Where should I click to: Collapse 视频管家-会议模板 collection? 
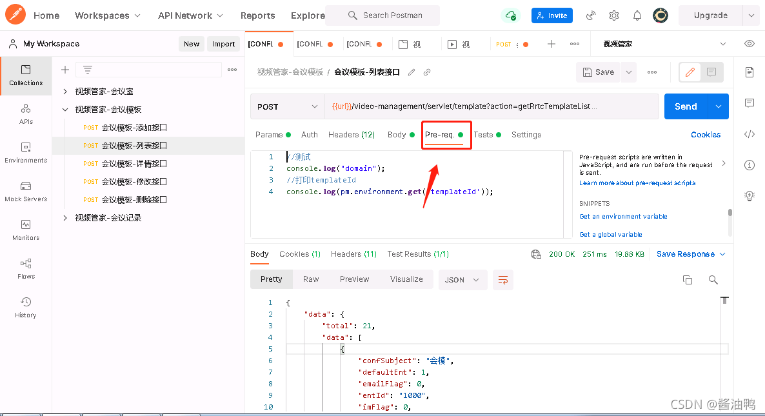(x=65, y=110)
